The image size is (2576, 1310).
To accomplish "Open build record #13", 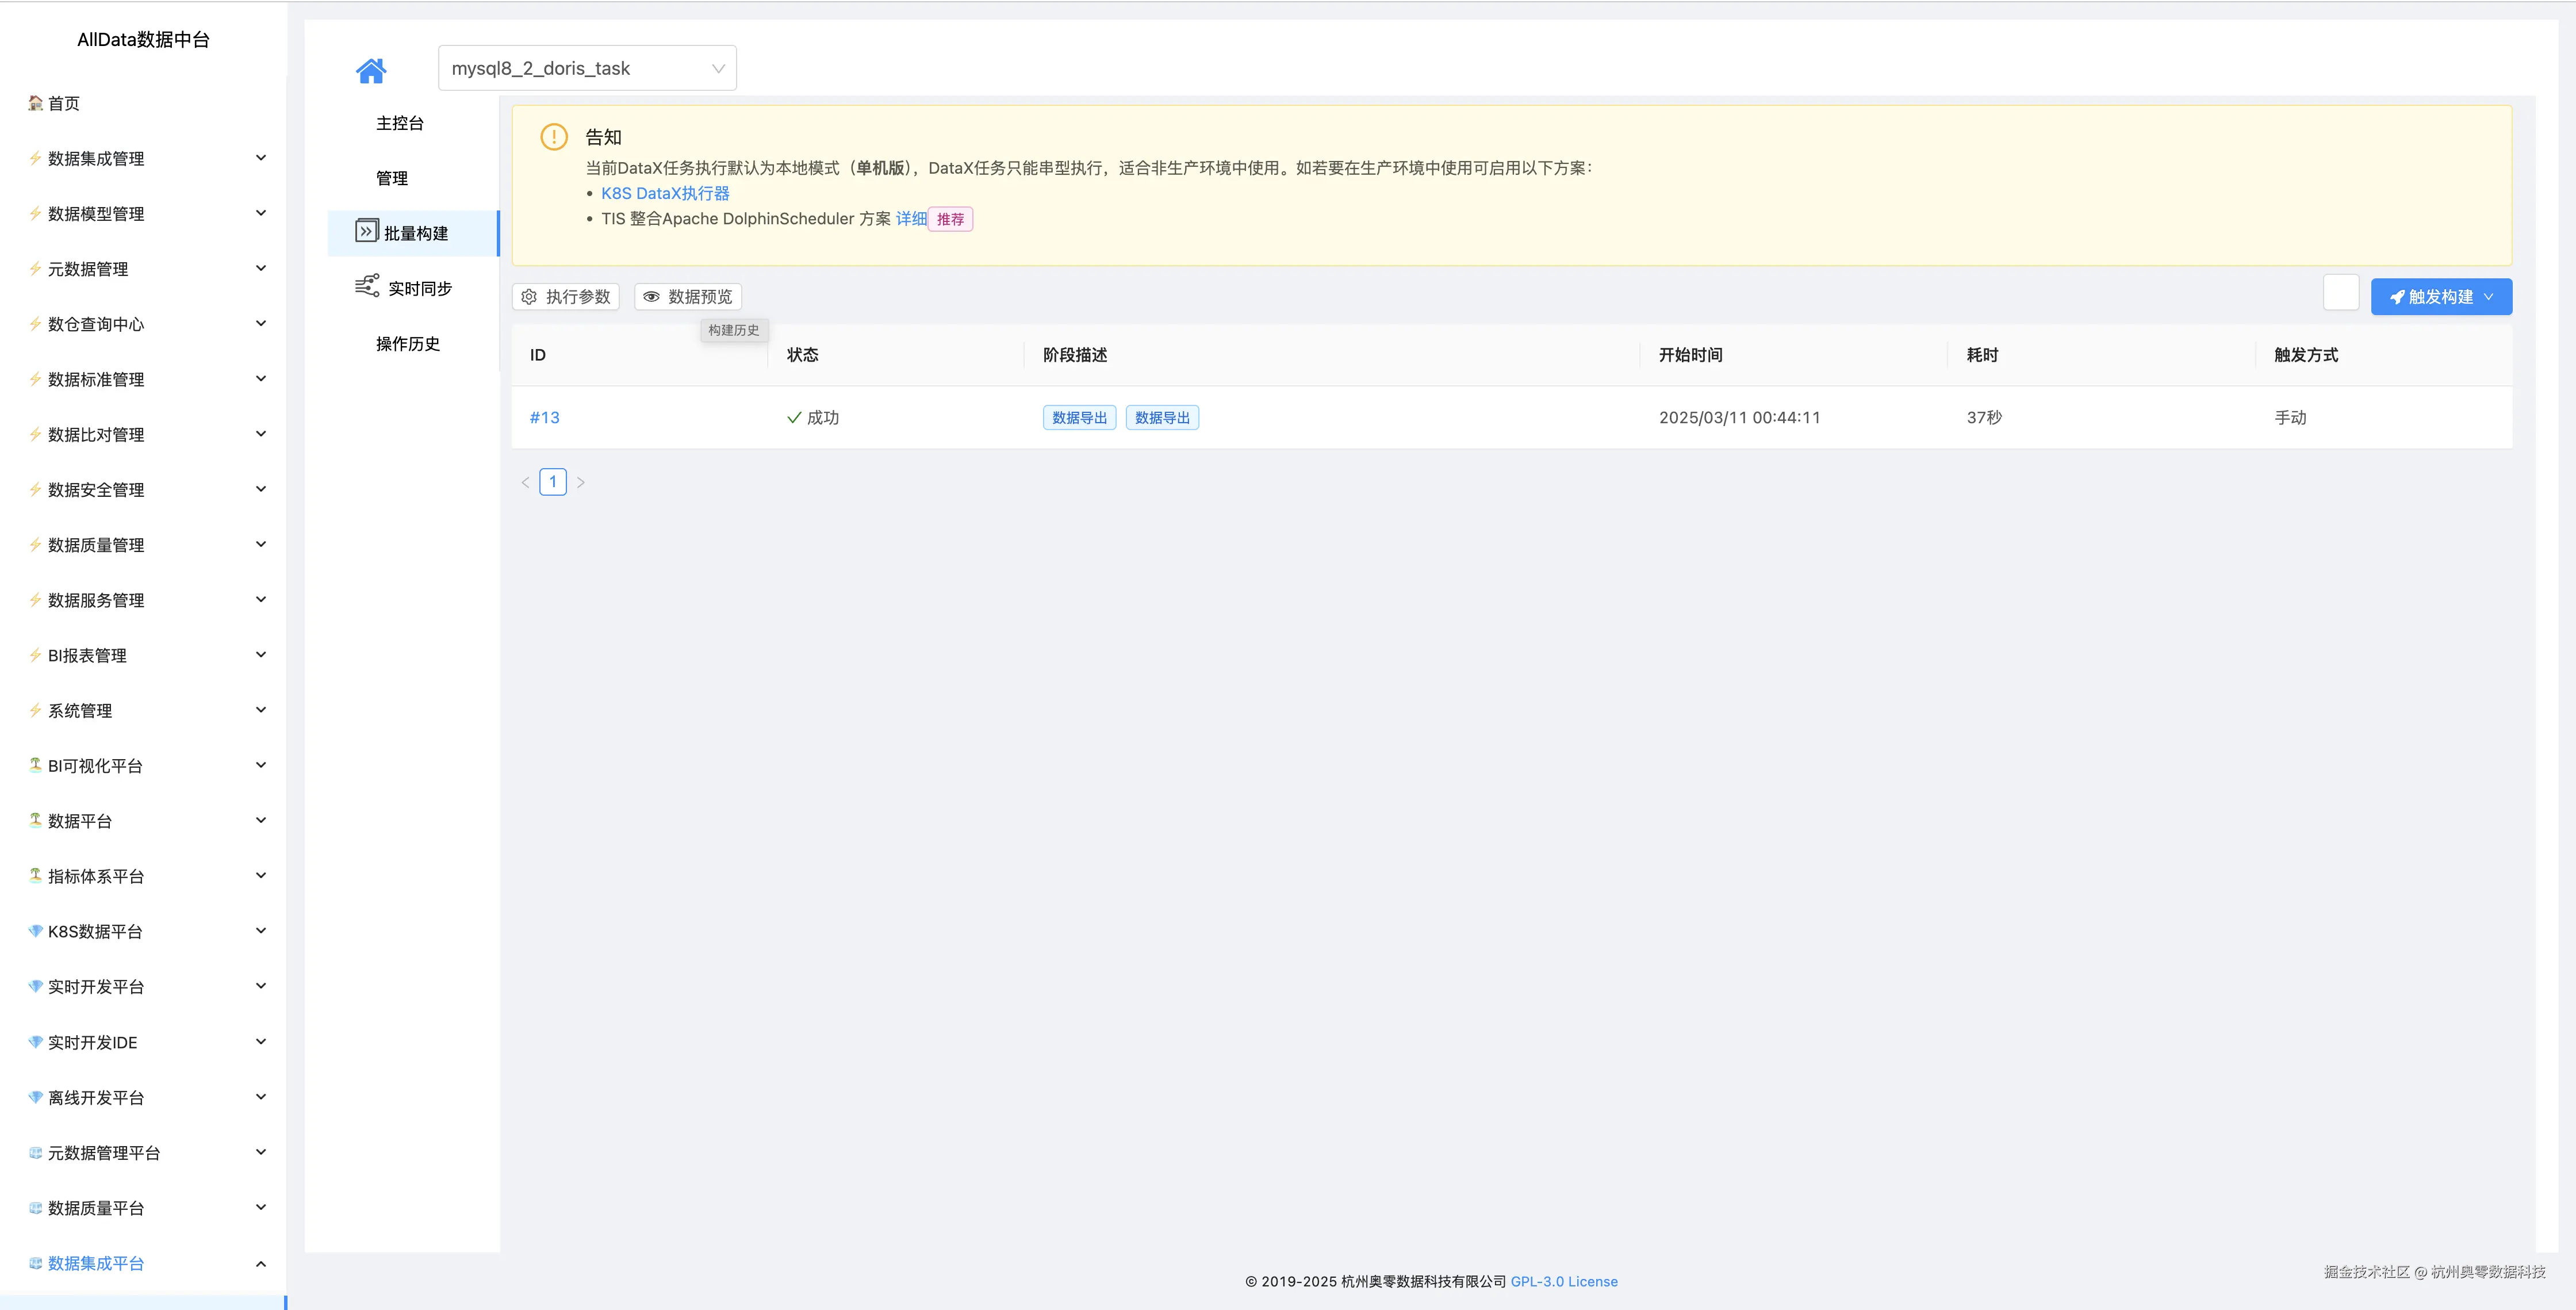I will tap(544, 417).
